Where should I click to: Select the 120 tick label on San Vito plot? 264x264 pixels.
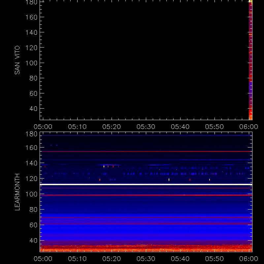point(31,48)
